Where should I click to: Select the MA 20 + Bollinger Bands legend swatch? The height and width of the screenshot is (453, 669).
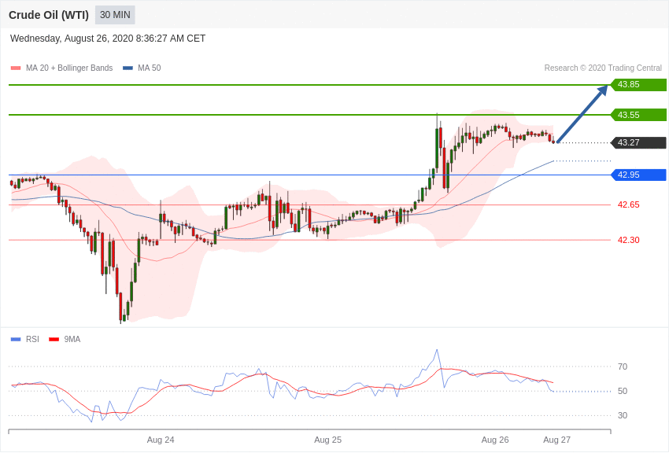coord(16,68)
